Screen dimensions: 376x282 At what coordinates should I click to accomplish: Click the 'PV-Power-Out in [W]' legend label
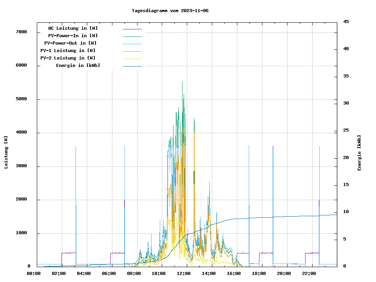(x=70, y=43)
